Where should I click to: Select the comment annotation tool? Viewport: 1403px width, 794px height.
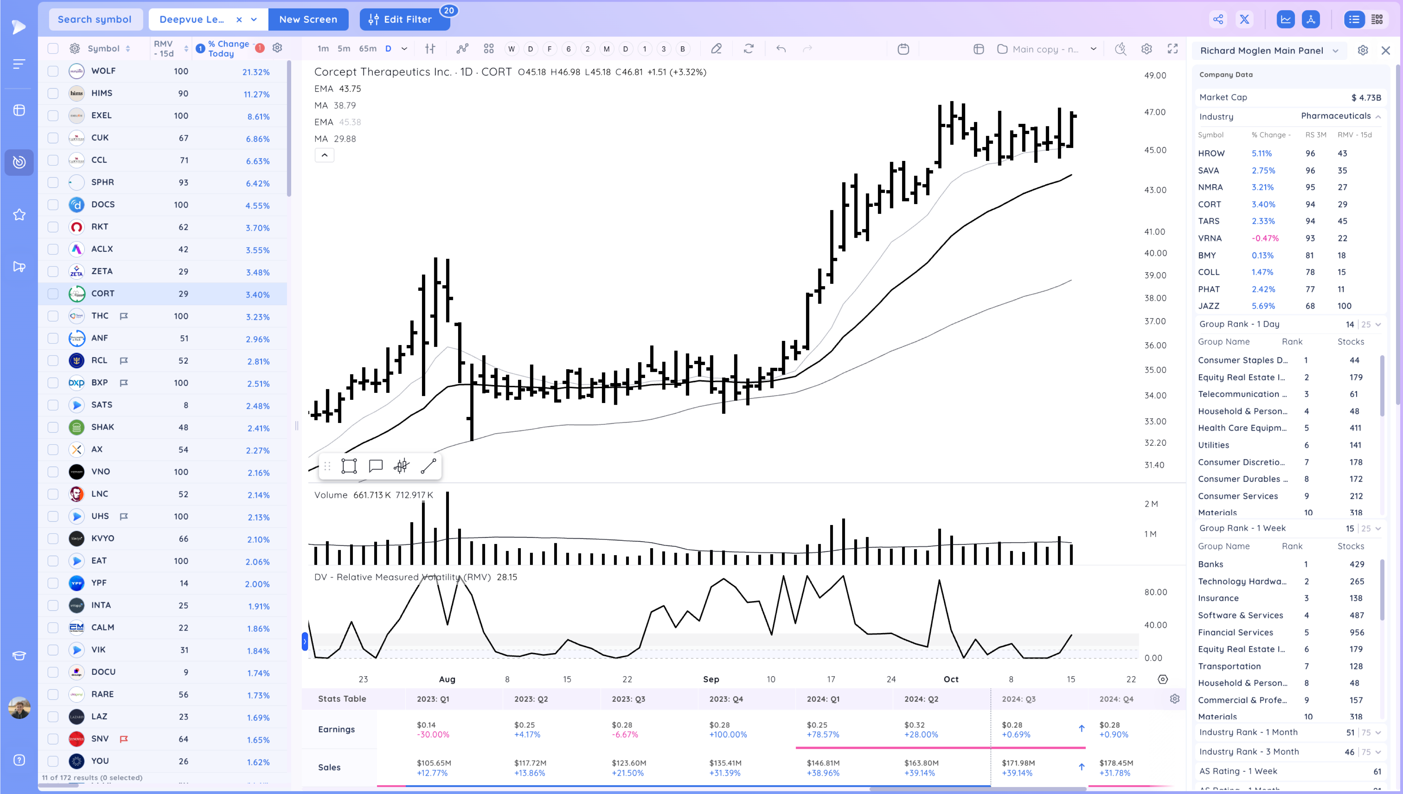coord(375,466)
